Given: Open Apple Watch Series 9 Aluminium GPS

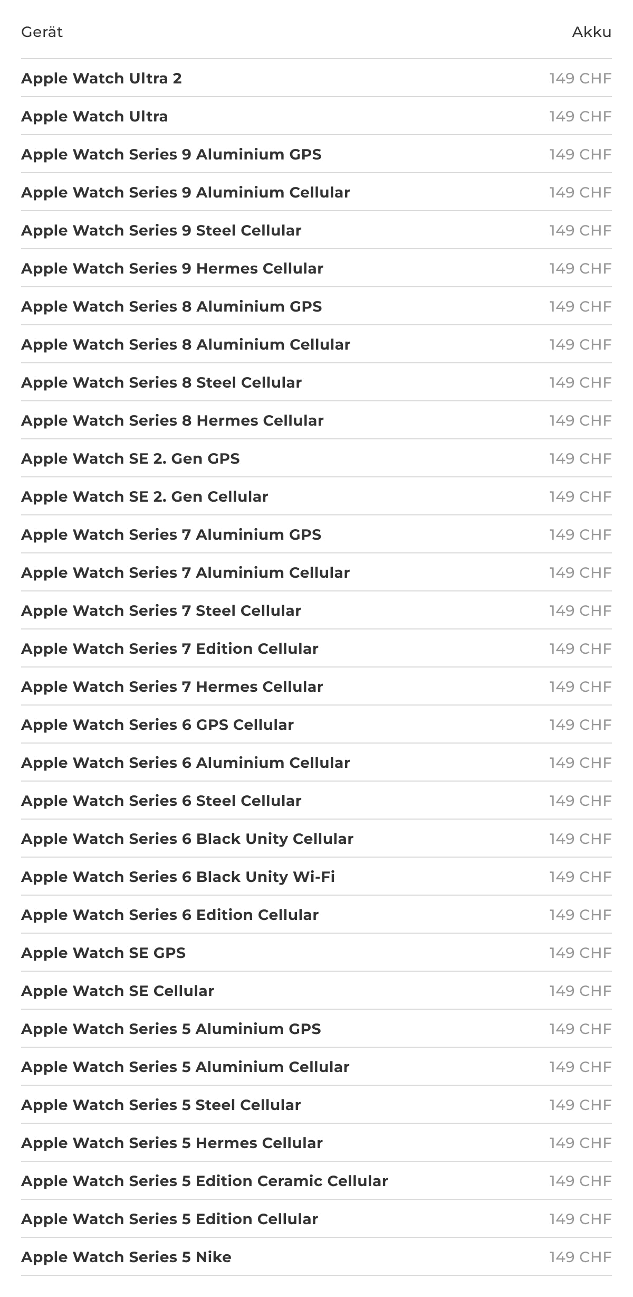Looking at the screenshot, I should pos(171,154).
